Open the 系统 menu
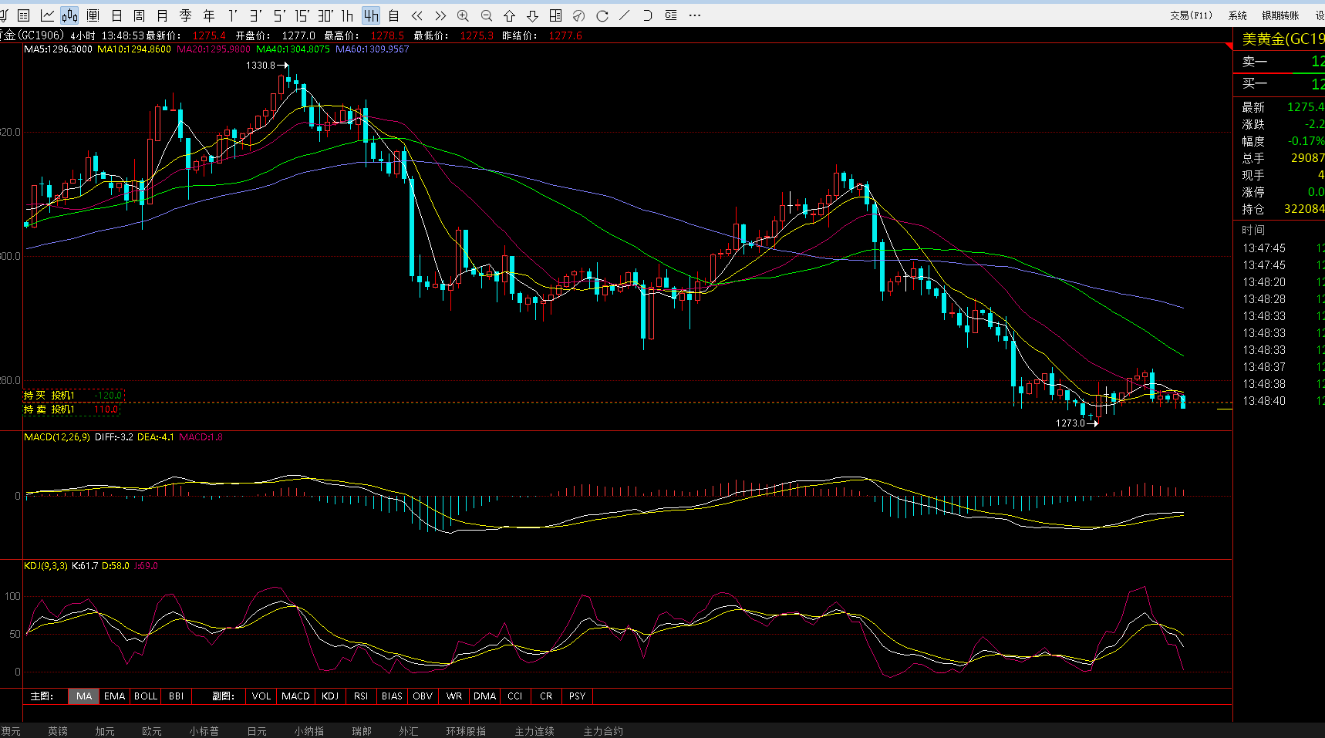The width and height of the screenshot is (1325, 738). point(1238,15)
